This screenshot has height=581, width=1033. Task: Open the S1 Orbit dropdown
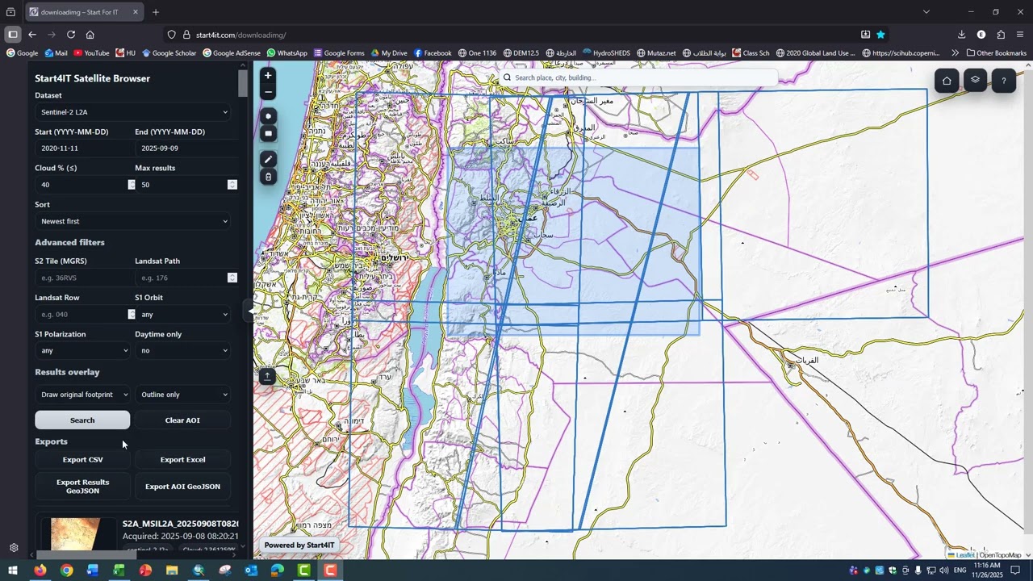pyautogui.click(x=183, y=315)
